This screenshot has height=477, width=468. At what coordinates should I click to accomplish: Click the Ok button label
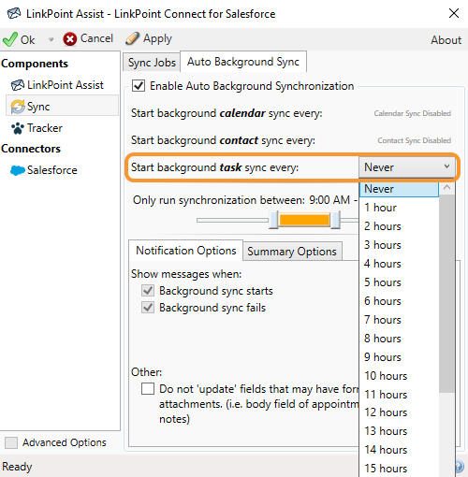point(27,39)
